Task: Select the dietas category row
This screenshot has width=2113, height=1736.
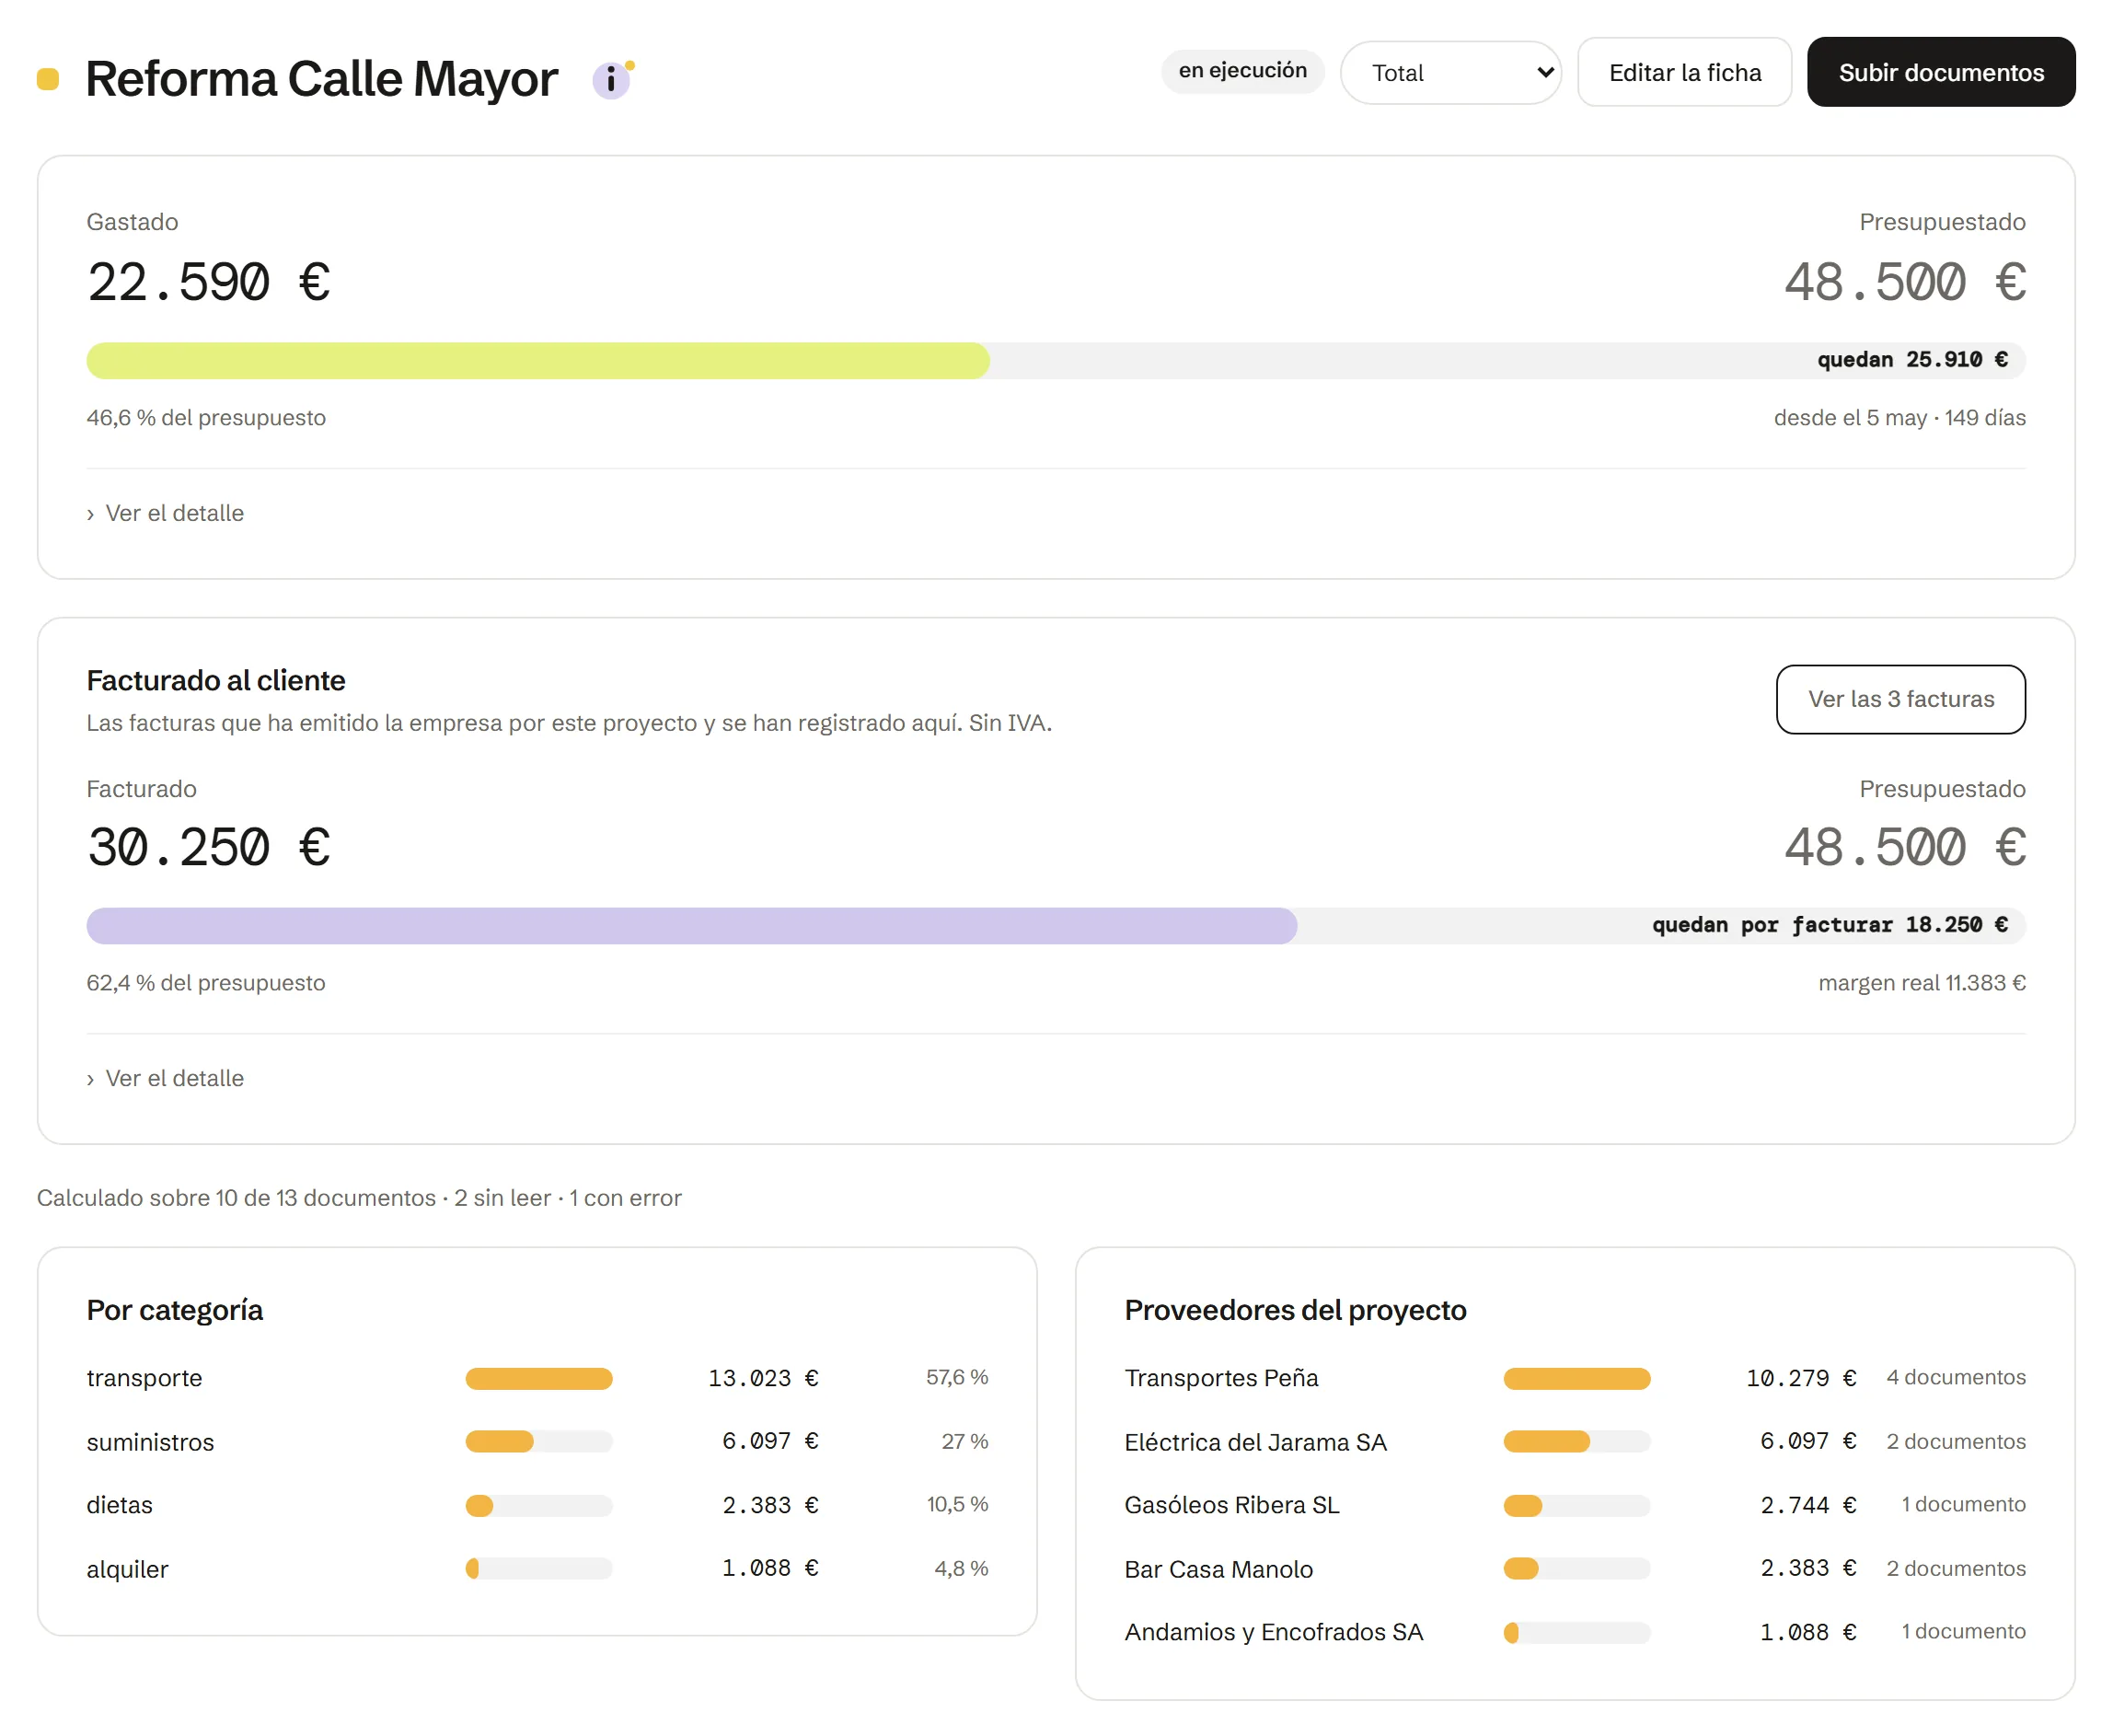Action: click(x=537, y=1505)
